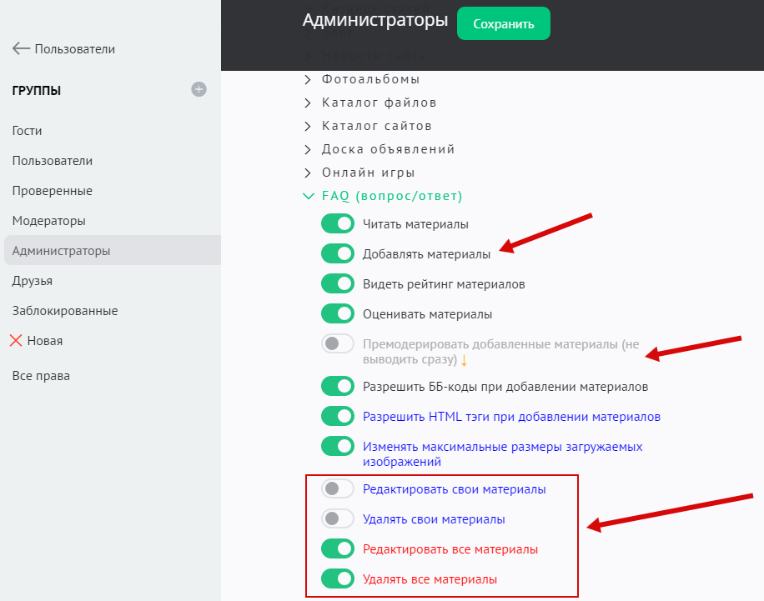Screen dimensions: 764x601
Task: Click the yellow down arrow after премодерировать text
Action: point(465,360)
